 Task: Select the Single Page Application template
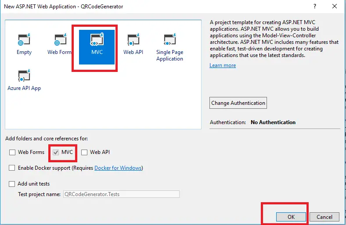tap(169, 47)
